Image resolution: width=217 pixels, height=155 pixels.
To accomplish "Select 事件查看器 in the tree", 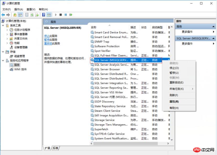I will [x=21, y=34].
